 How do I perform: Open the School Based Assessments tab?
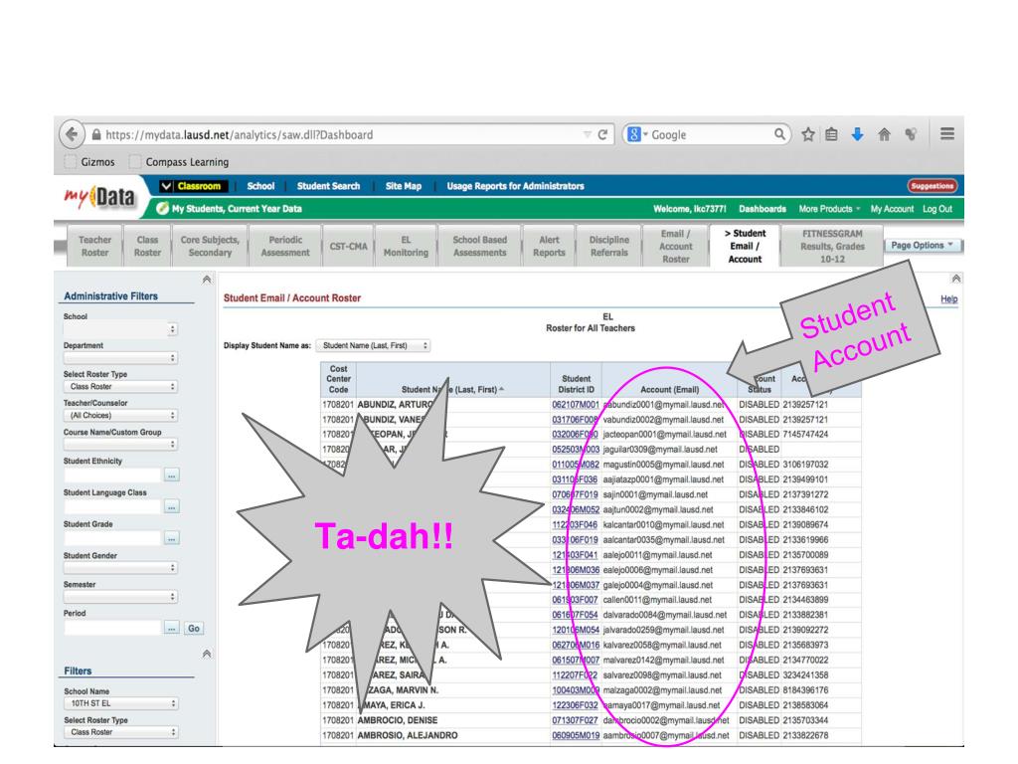(x=479, y=247)
